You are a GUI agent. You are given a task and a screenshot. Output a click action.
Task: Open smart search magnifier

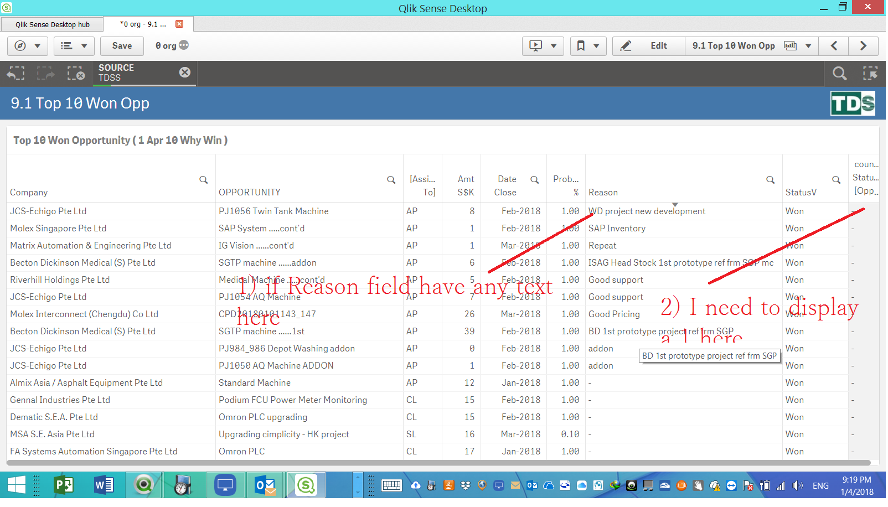click(840, 73)
